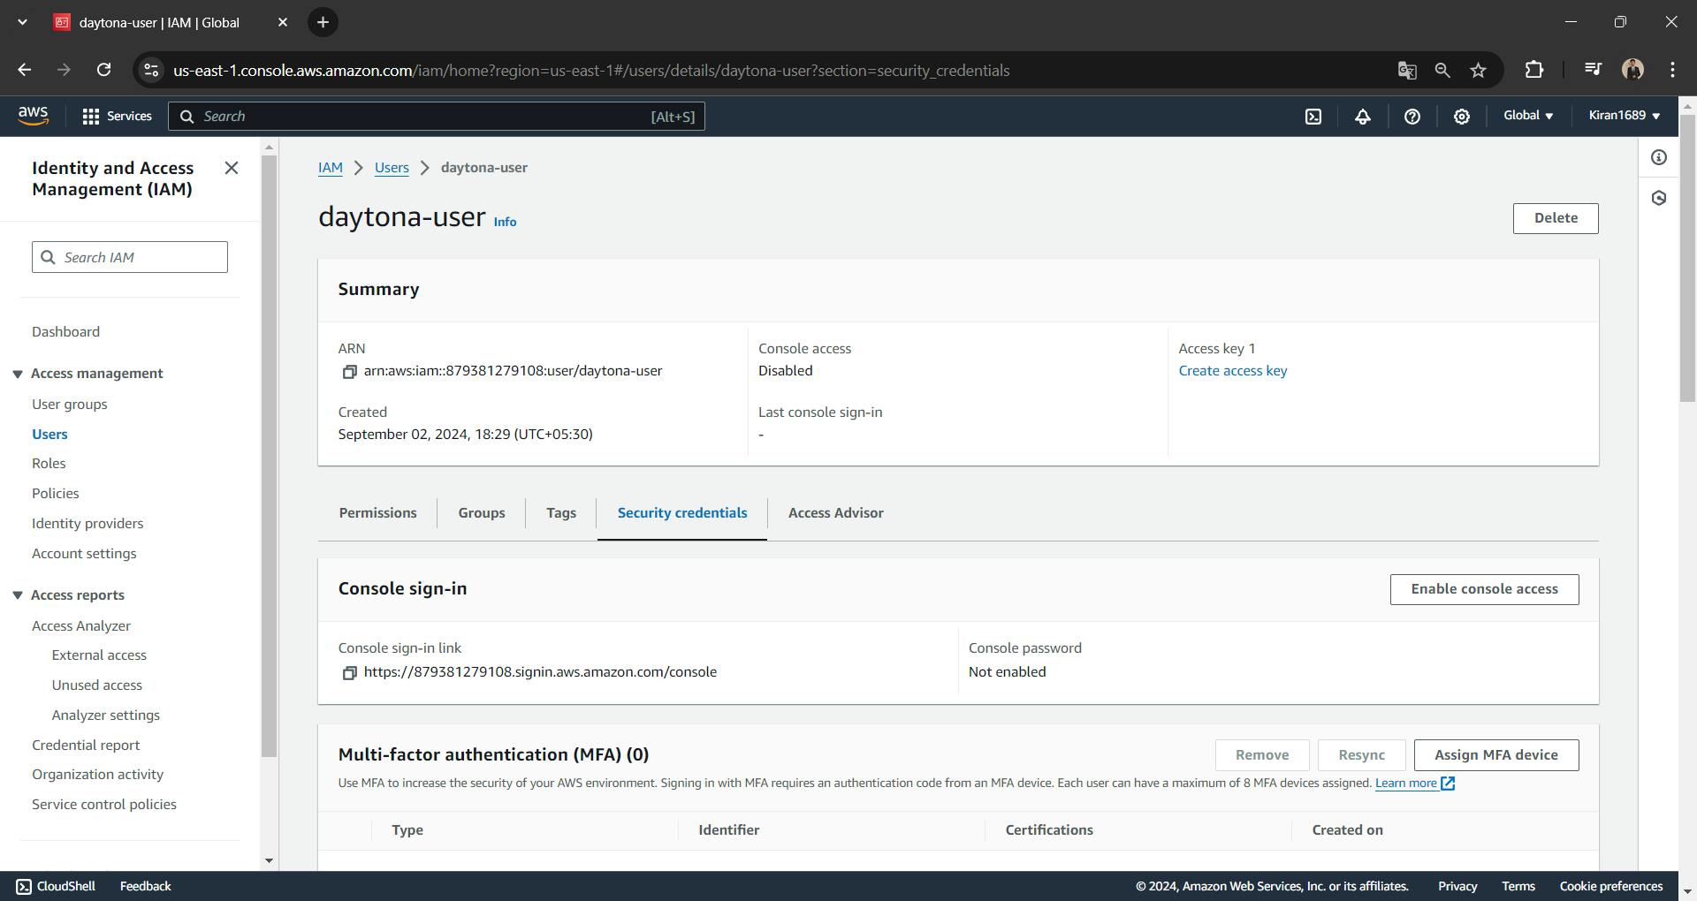The width and height of the screenshot is (1697, 901).
Task: Open User groups in sidebar
Action: pyautogui.click(x=70, y=405)
